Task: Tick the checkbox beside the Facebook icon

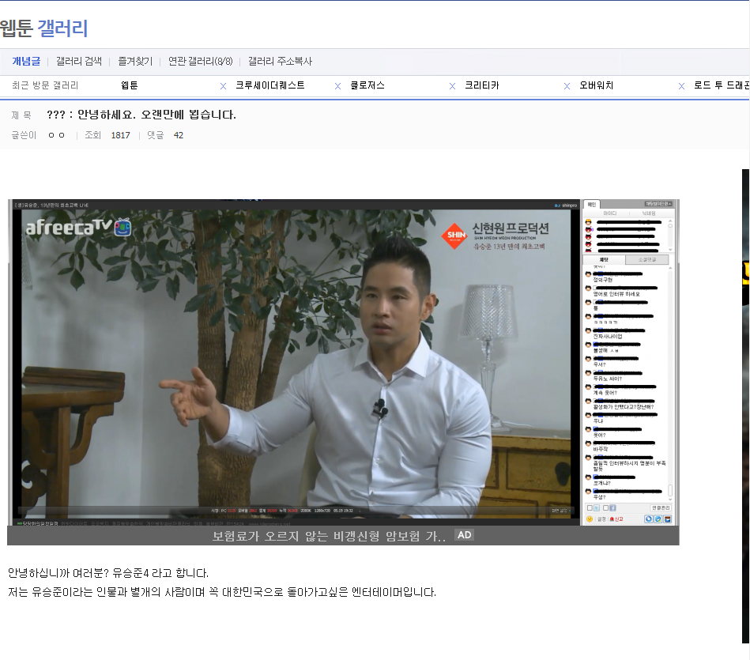Action: pos(605,508)
